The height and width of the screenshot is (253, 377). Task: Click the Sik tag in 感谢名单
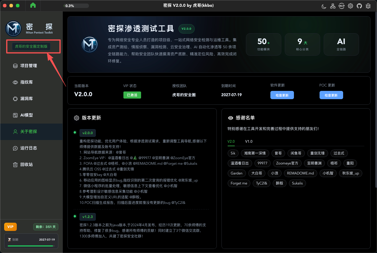(x=233, y=153)
